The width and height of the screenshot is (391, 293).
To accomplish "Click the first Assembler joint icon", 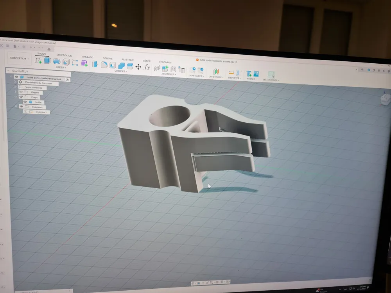I will coord(157,68).
